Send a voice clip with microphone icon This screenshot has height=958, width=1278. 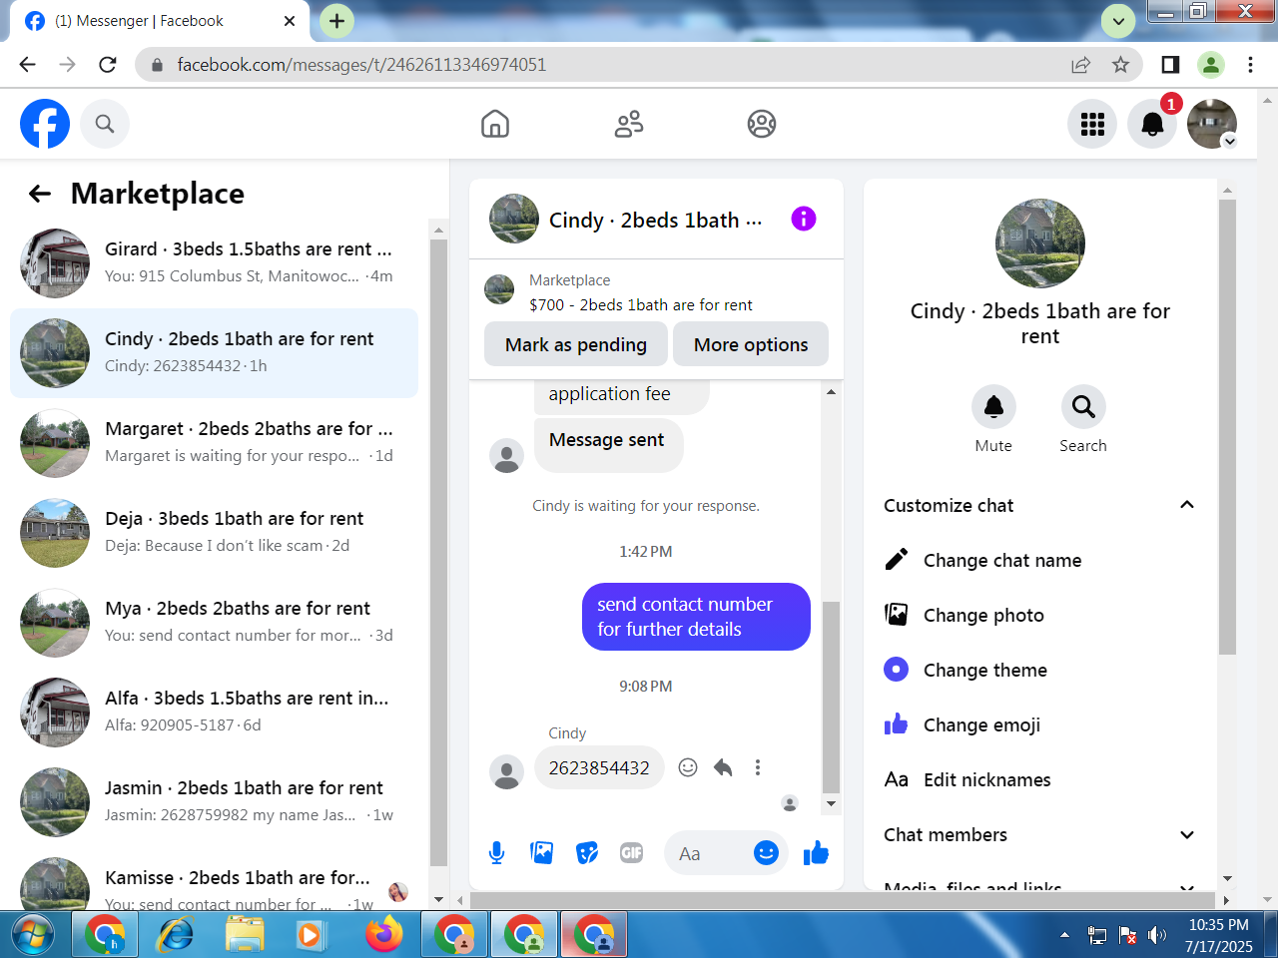pos(496,853)
